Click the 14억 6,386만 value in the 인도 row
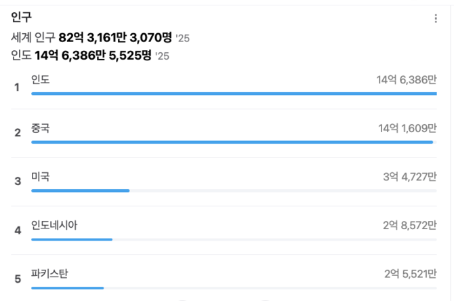Screen dimensions: 454x301 [x=407, y=80]
